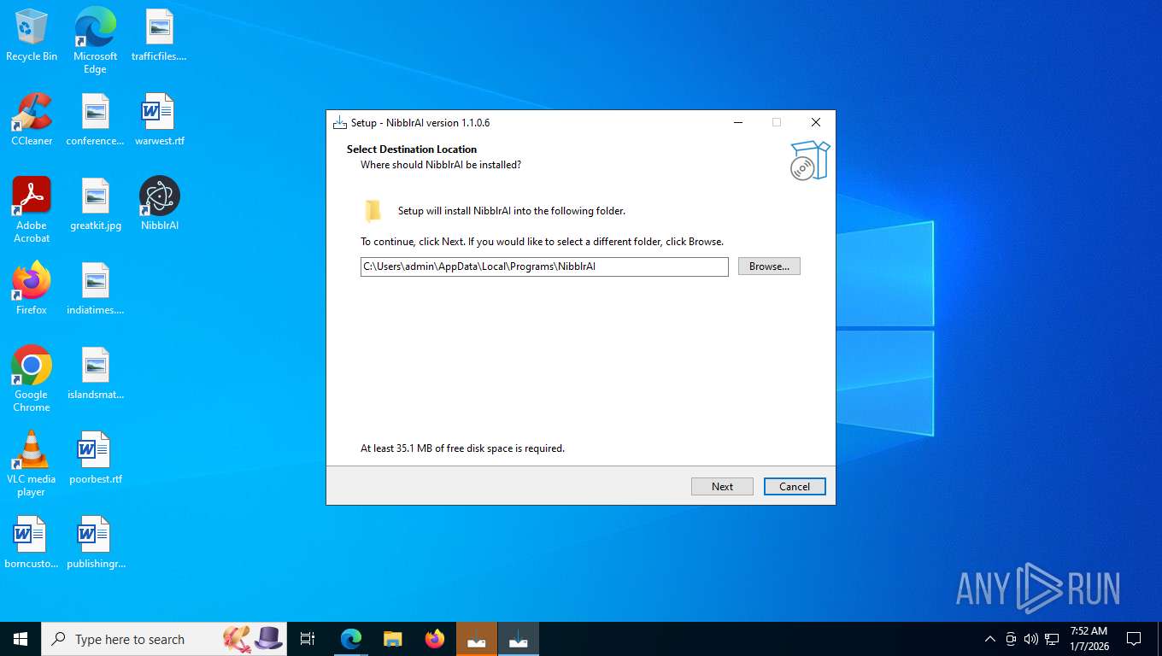Open Task View on the taskbar
Image resolution: width=1162 pixels, height=656 pixels.
coord(308,639)
